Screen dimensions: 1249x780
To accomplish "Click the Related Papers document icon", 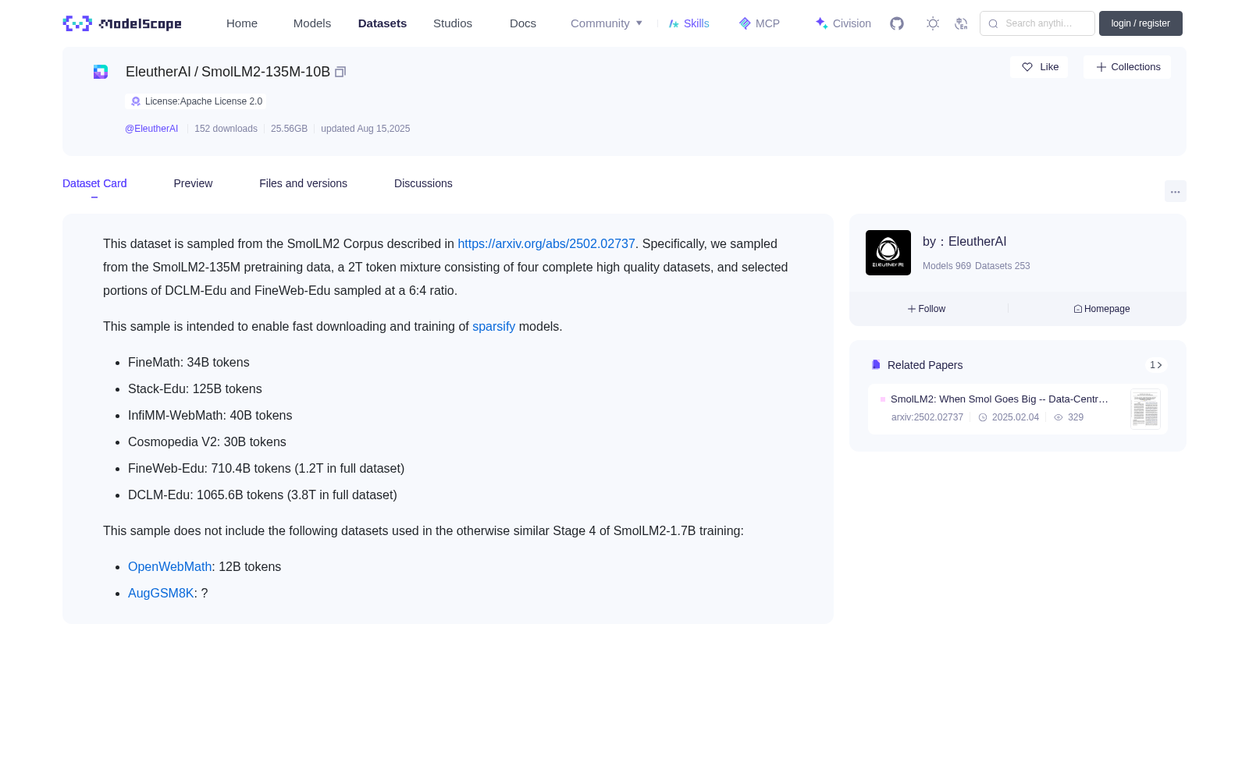I will tap(876, 365).
